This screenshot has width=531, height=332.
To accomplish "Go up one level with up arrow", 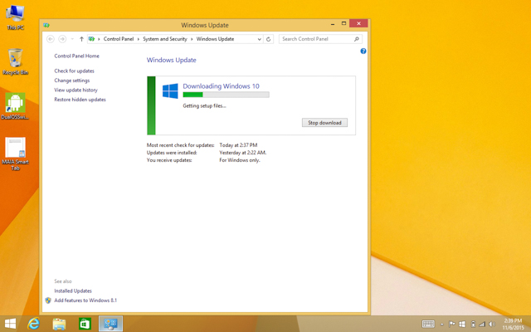I will (81, 39).
